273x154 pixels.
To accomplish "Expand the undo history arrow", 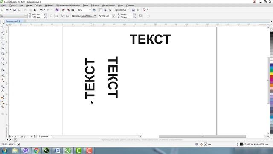I will click(x=44, y=10).
